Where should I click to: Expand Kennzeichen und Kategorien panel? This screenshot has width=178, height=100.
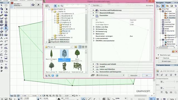[93, 72]
